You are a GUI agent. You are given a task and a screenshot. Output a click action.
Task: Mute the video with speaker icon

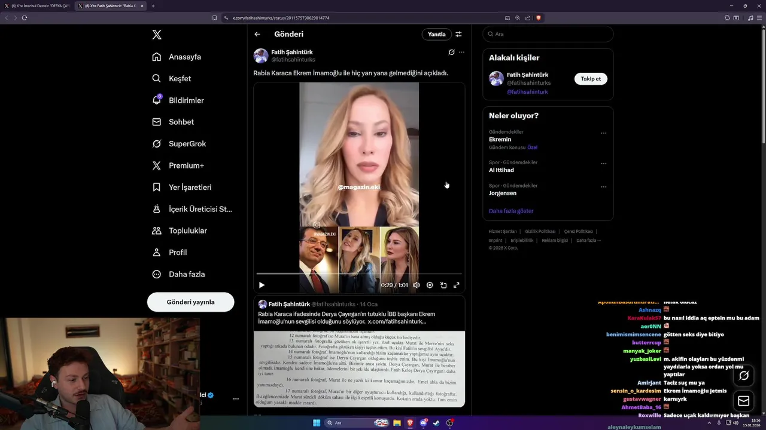pos(417,285)
